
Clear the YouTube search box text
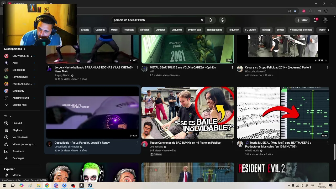pos(202,20)
